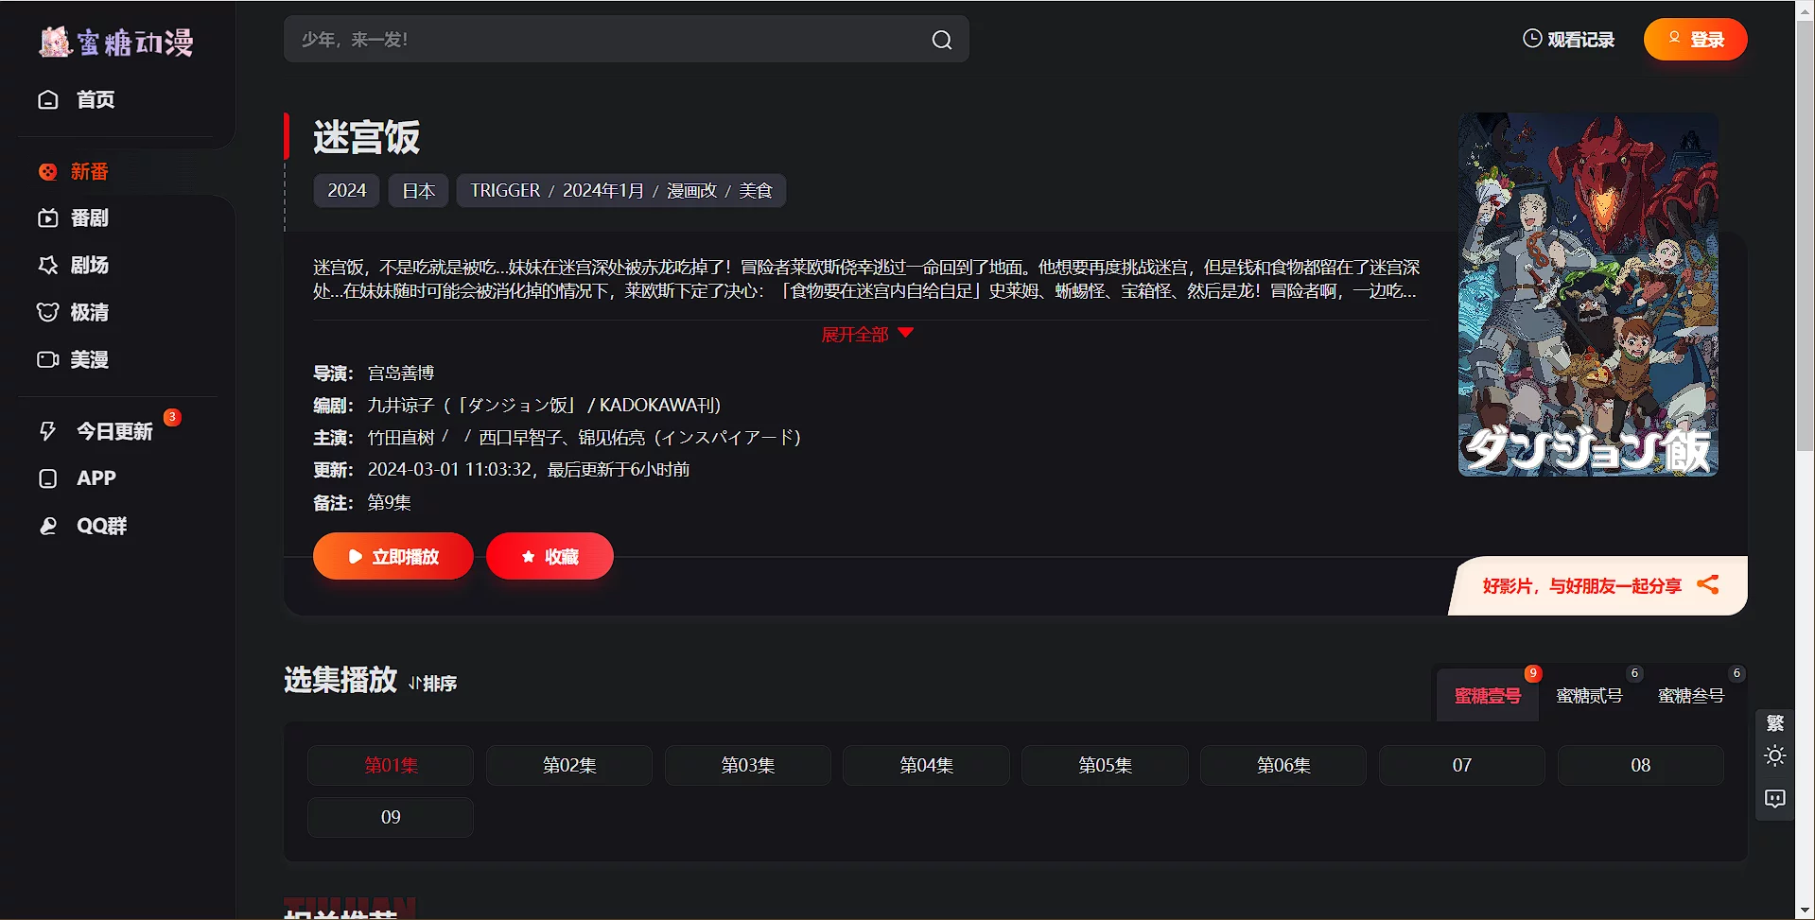
Task: Select episode 第03集
Action: click(747, 765)
